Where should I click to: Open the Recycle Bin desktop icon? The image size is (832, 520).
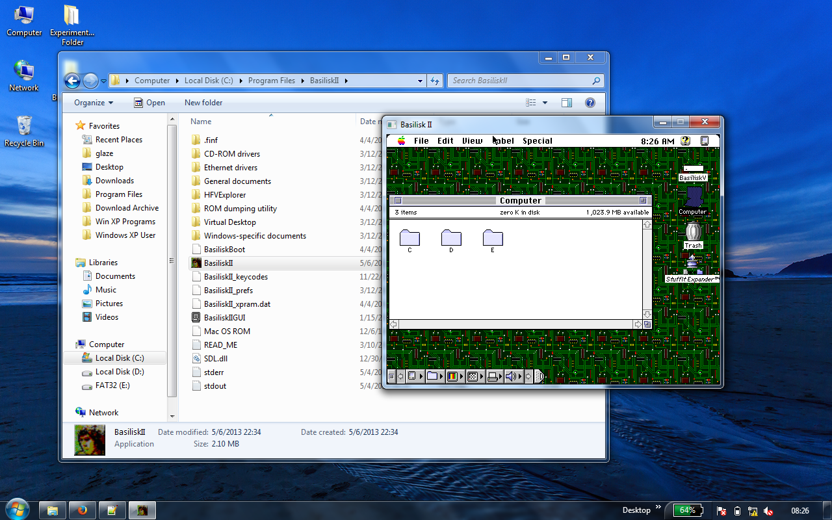[x=24, y=131]
